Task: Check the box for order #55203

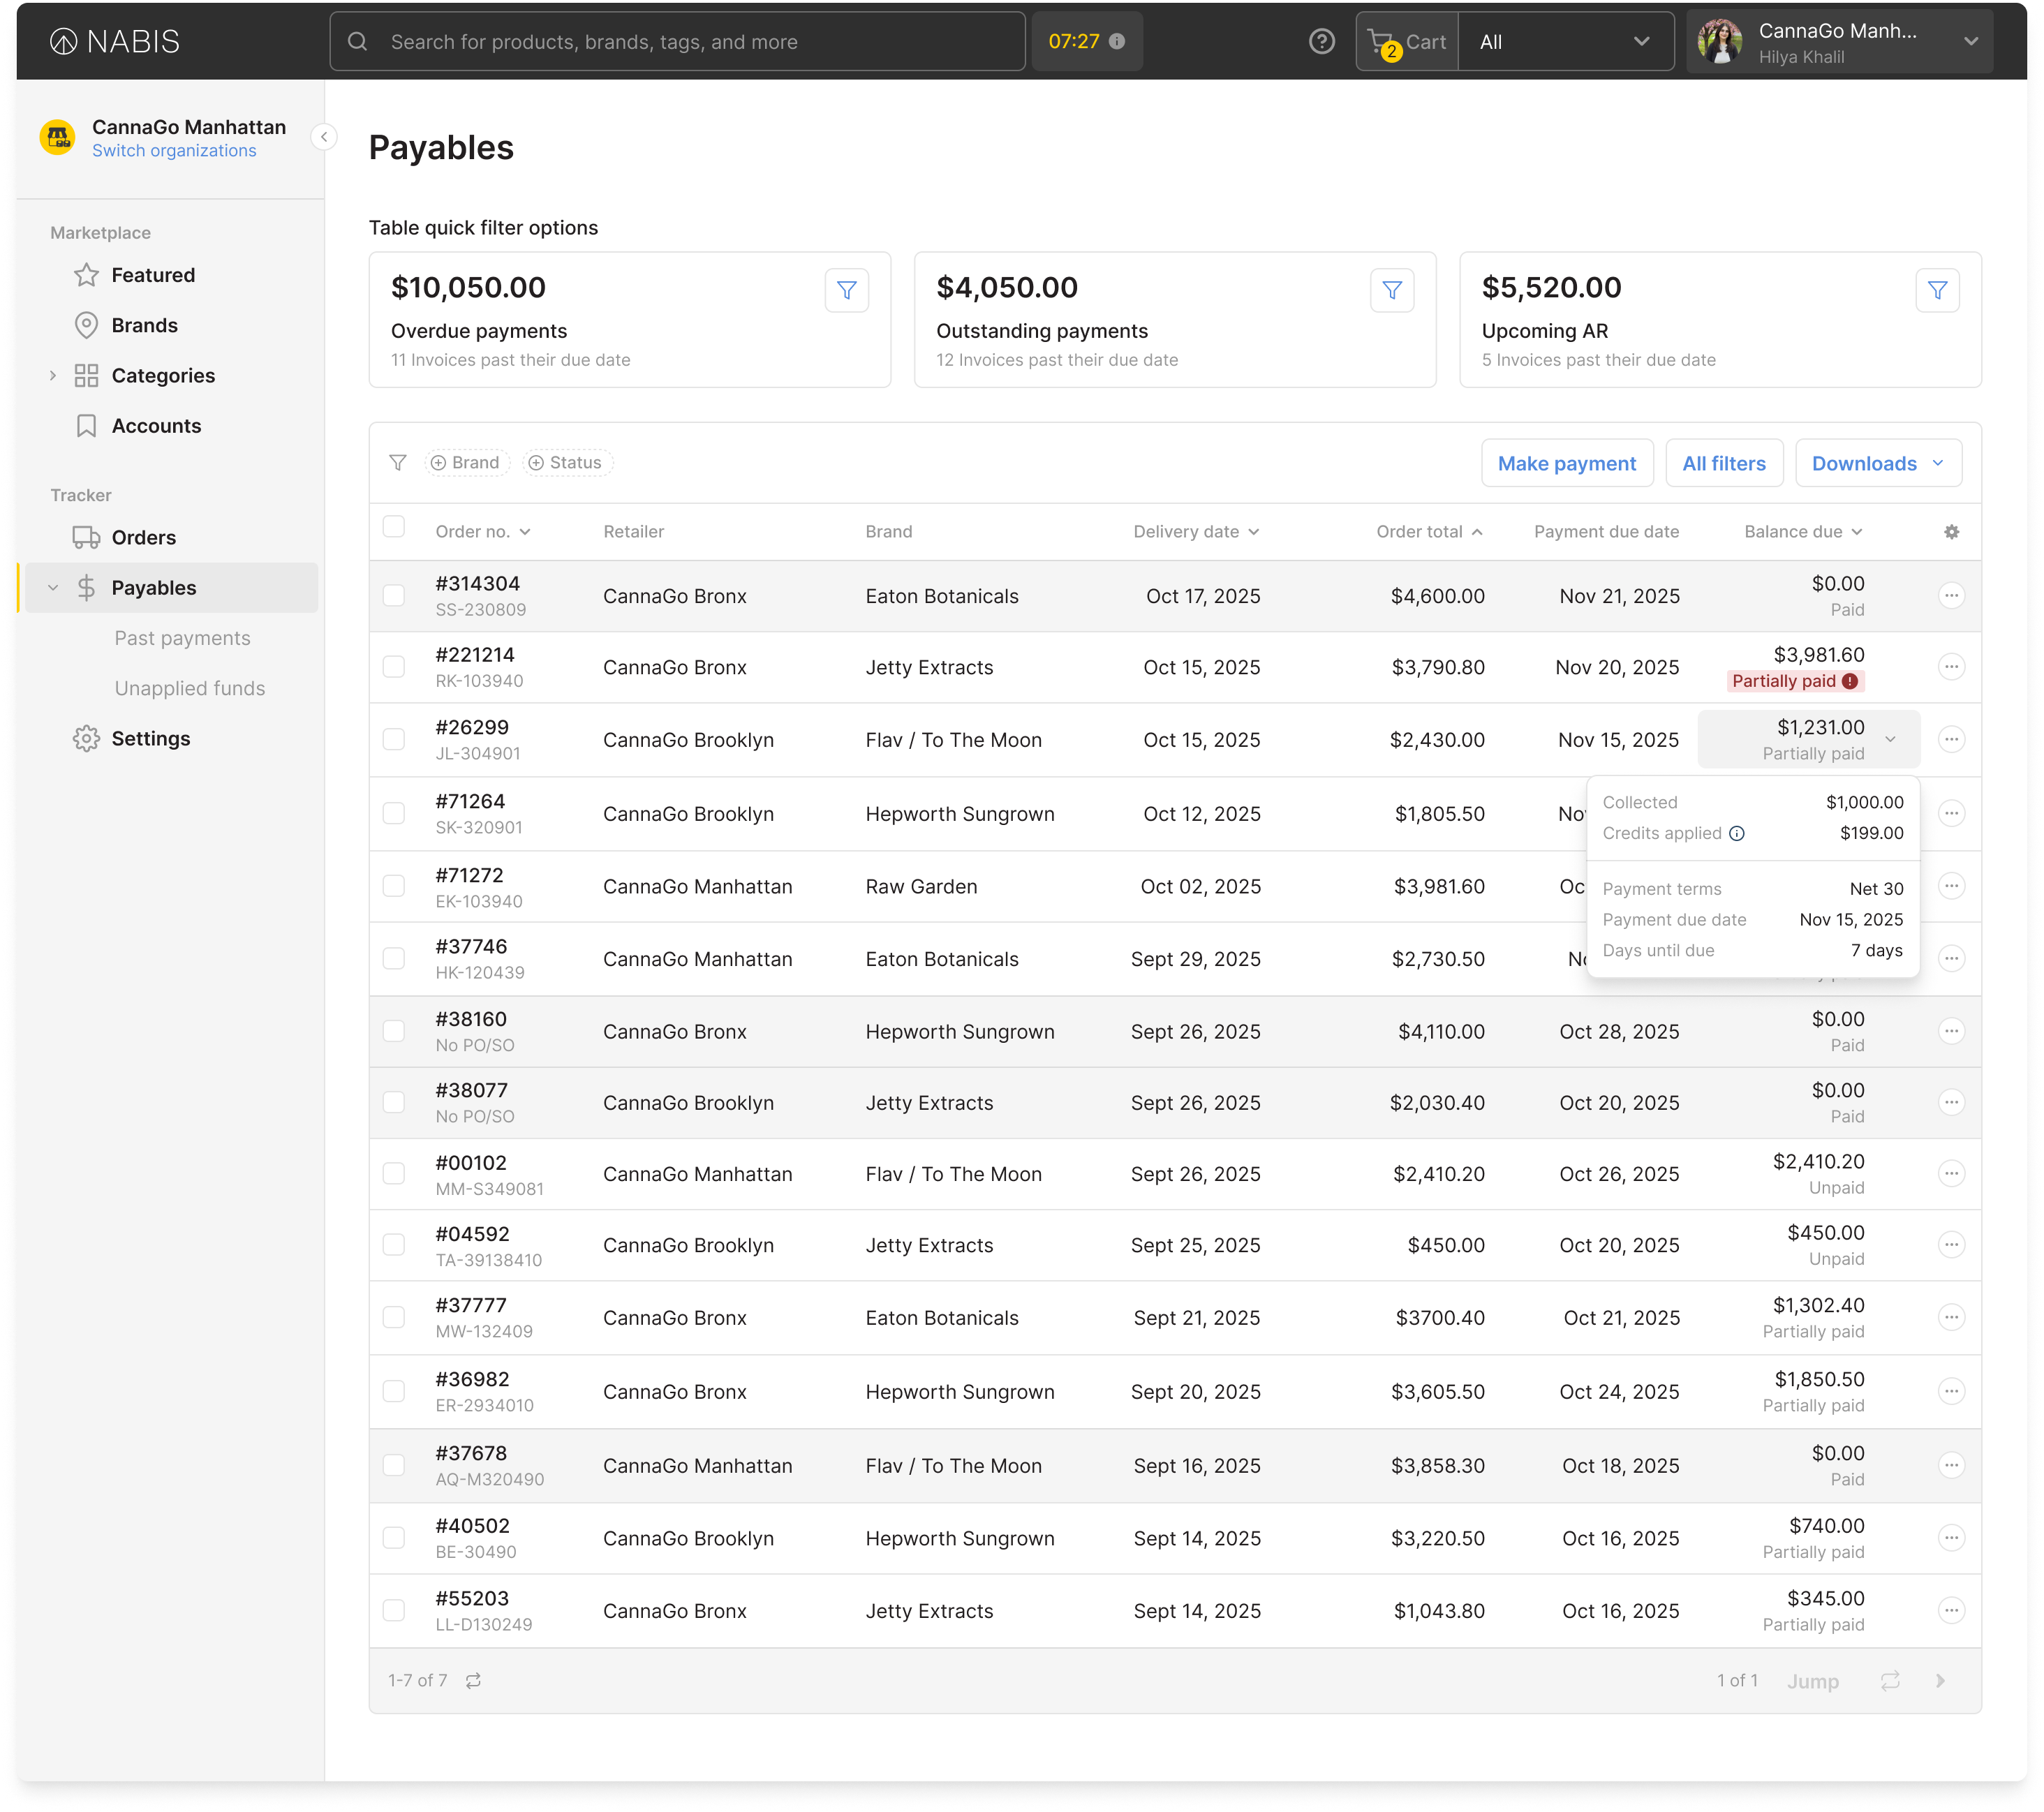Action: (x=394, y=1610)
